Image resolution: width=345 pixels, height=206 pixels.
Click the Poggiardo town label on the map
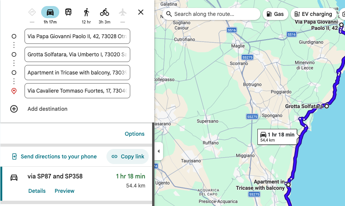tap(281, 92)
